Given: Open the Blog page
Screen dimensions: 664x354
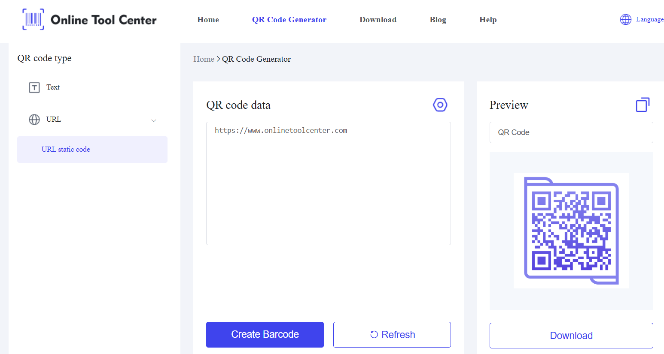Looking at the screenshot, I should click(438, 20).
